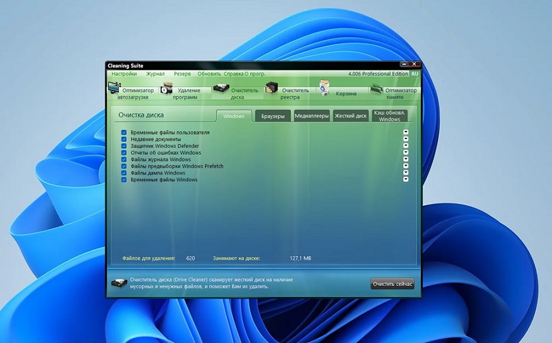Open the Кэш обновл. Windows tab
The image size is (552, 343).
pyautogui.click(x=389, y=116)
